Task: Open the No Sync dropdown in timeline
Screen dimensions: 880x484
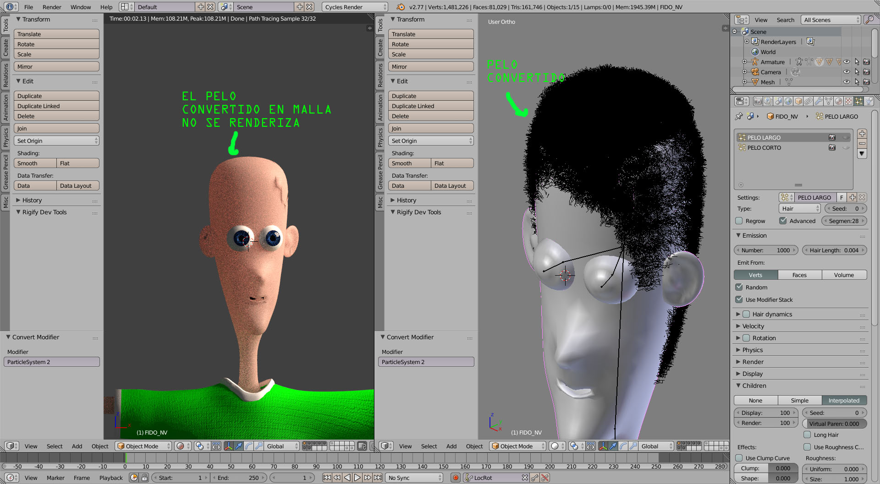Action: [414, 478]
